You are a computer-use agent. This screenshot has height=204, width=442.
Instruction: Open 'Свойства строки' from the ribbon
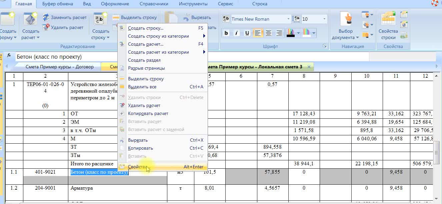[x=388, y=26]
